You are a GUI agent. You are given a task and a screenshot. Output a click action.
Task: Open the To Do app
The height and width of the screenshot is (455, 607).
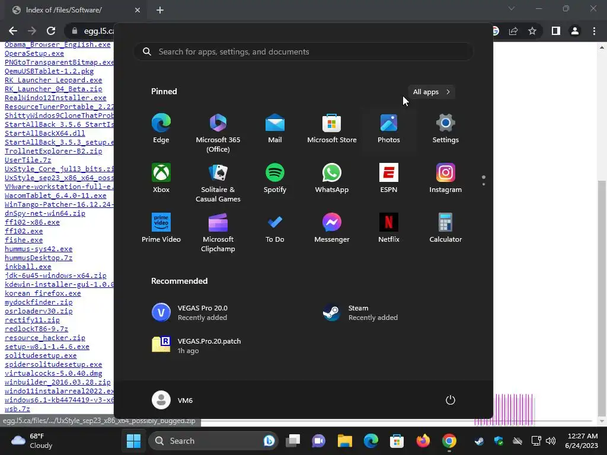coord(275,228)
